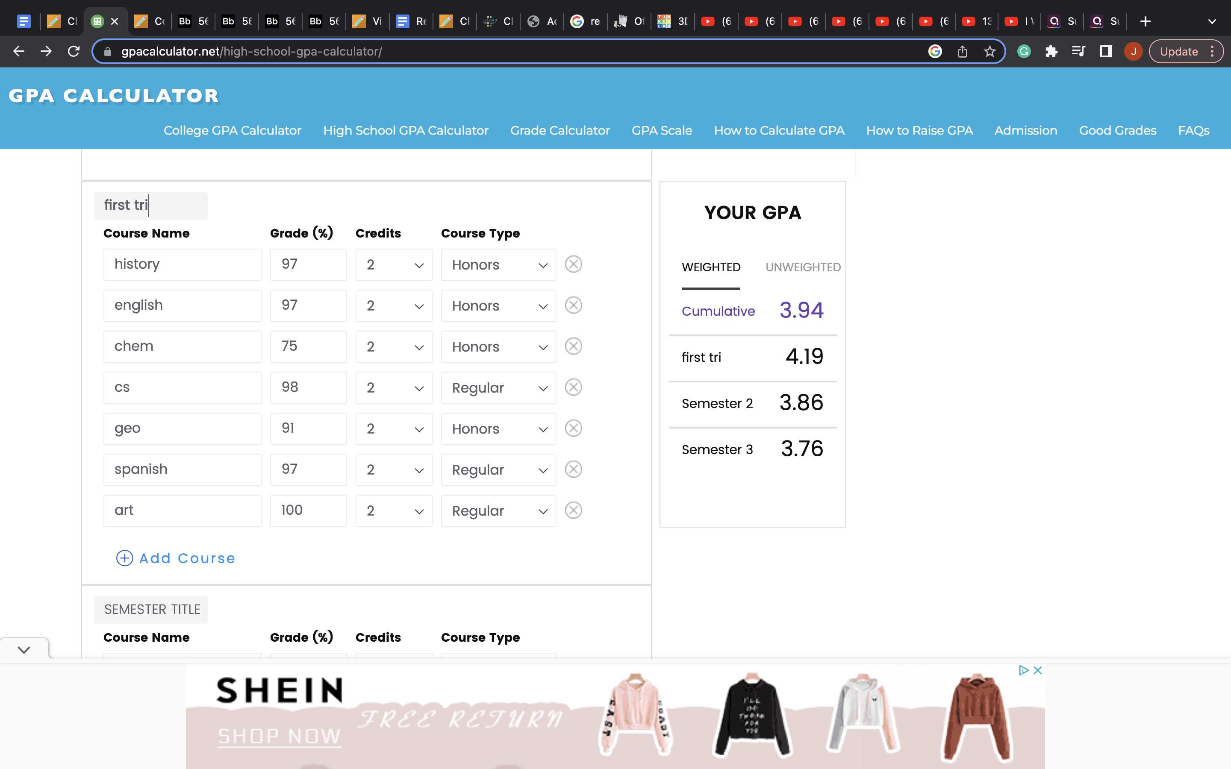Click the Add Course link

click(x=176, y=558)
